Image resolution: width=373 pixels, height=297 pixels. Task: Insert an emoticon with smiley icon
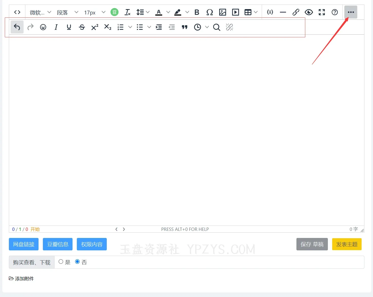(x=43, y=27)
